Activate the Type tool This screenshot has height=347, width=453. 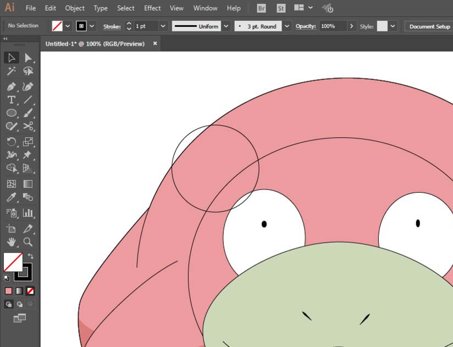(11, 100)
